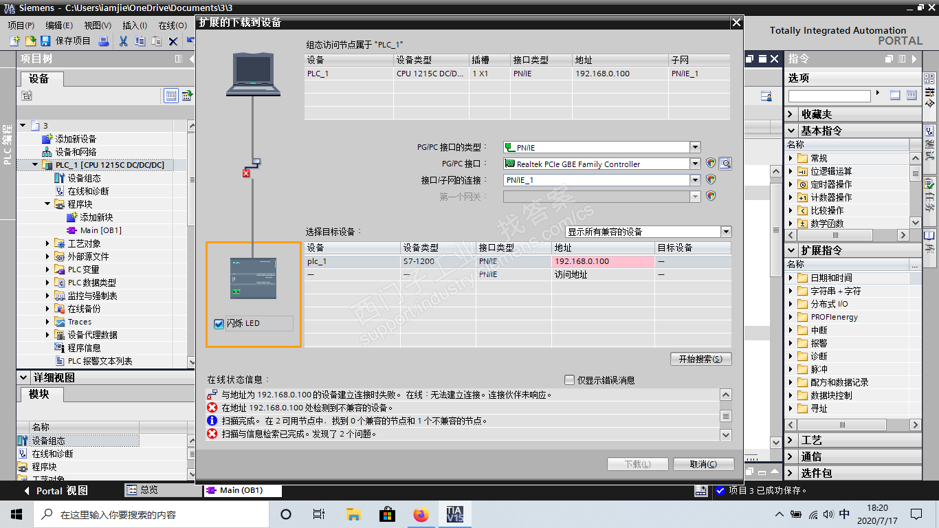Screen dimensions: 939x528
Task: Expand the 位逻辑运算 instruction folder
Action: pyautogui.click(x=791, y=171)
